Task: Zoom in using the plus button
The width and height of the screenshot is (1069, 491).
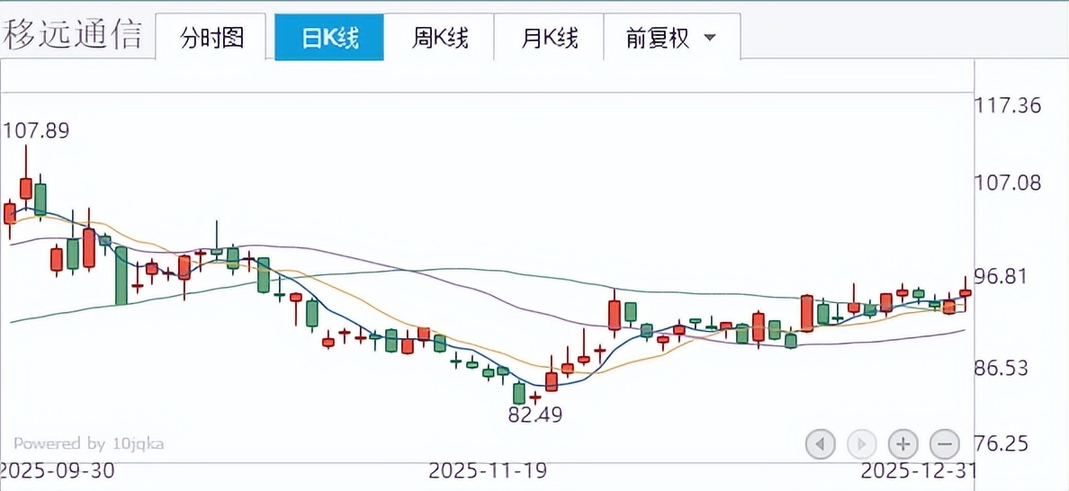Action: click(x=903, y=442)
